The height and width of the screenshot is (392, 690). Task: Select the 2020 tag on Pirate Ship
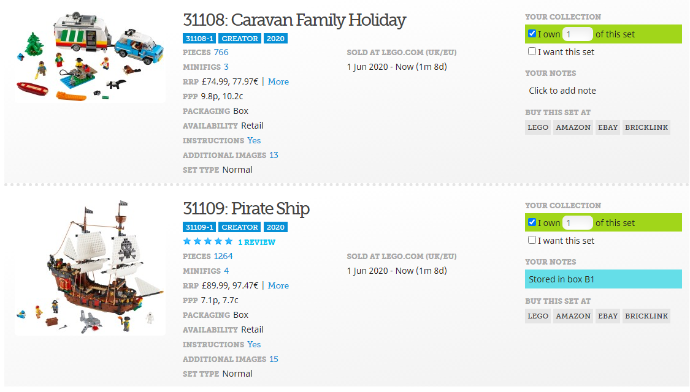point(275,227)
